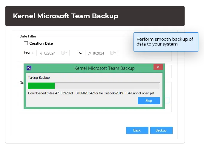This screenshot has height=148, width=204.
Task: Enable the Creation Date checkbox
Action: 26,43
